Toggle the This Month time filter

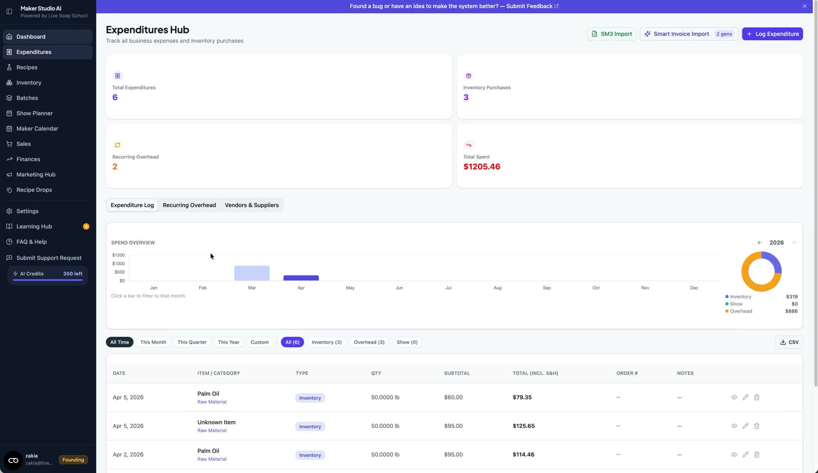tap(153, 342)
